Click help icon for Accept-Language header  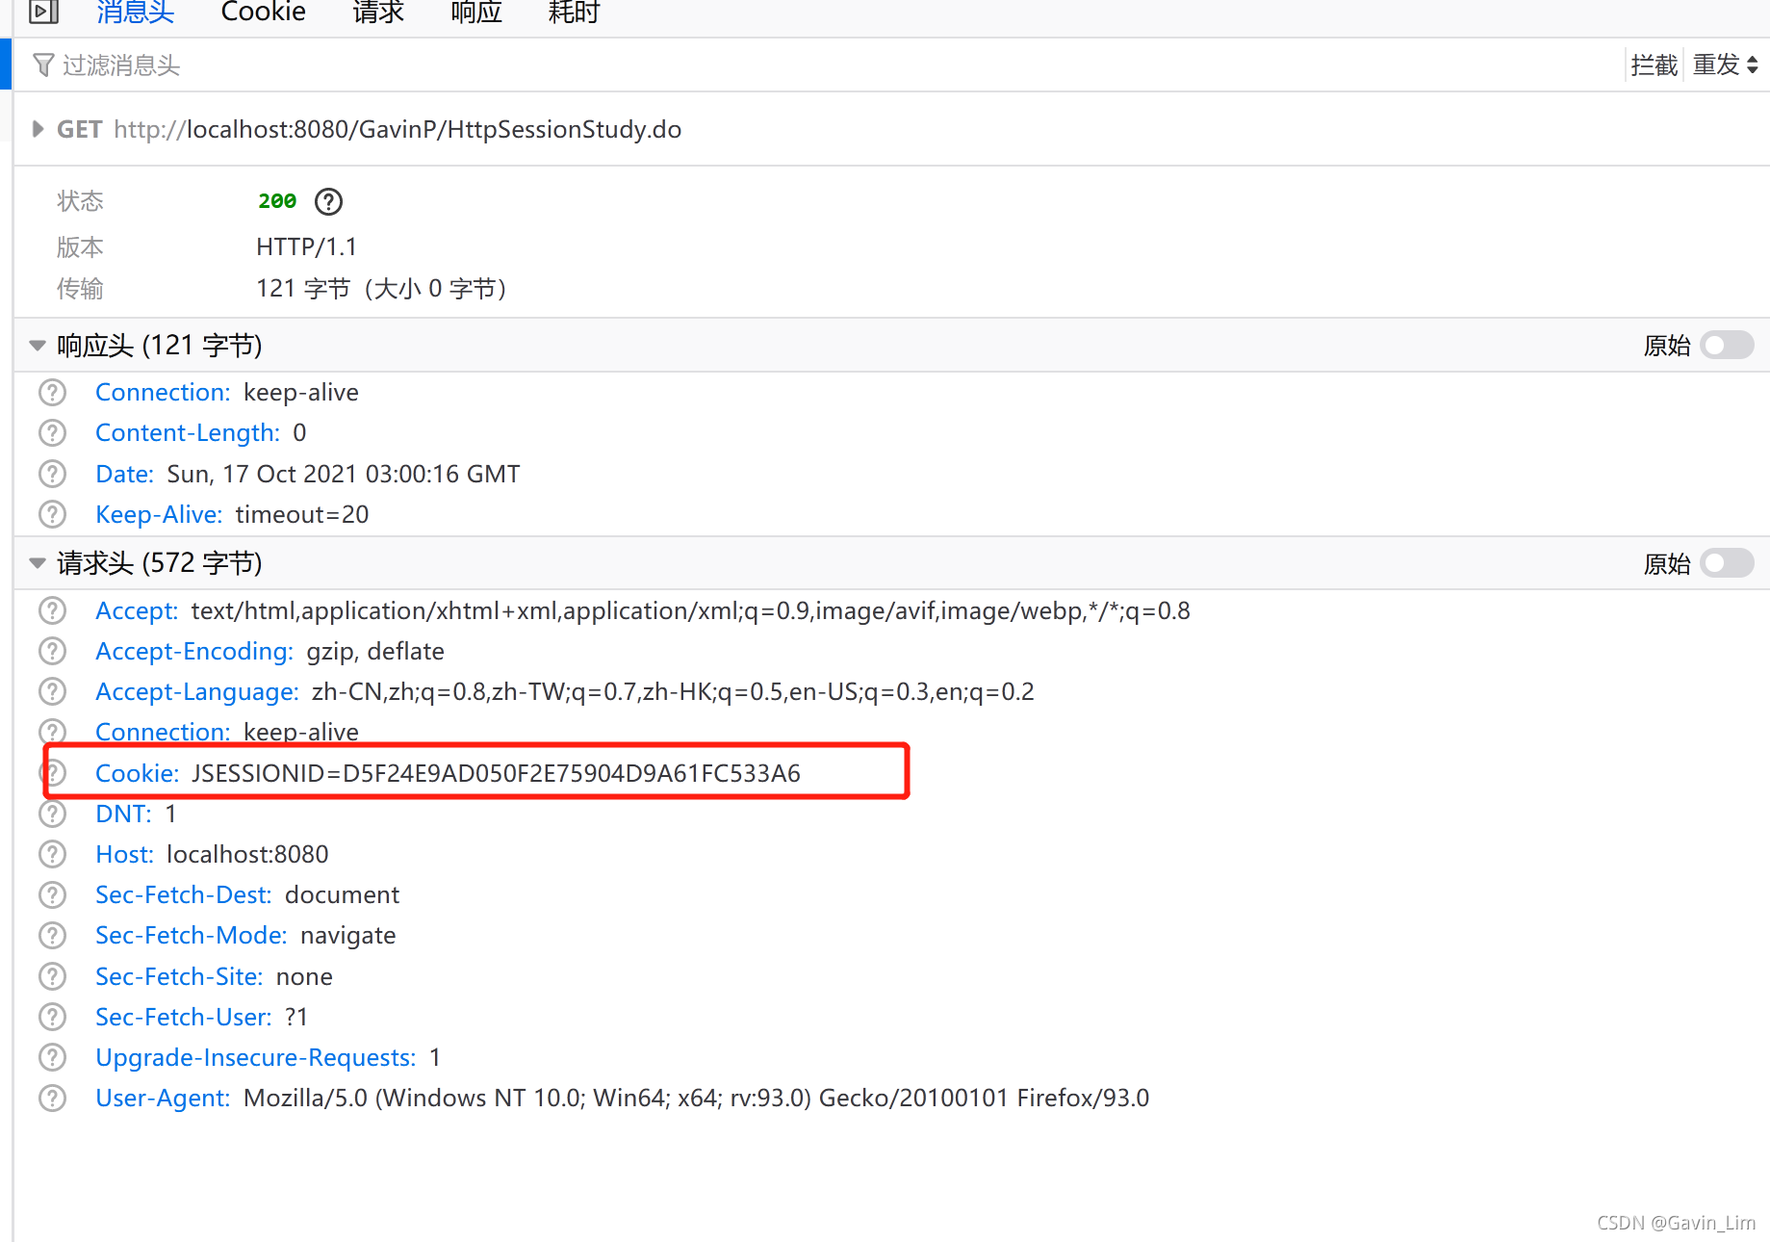tap(52, 691)
